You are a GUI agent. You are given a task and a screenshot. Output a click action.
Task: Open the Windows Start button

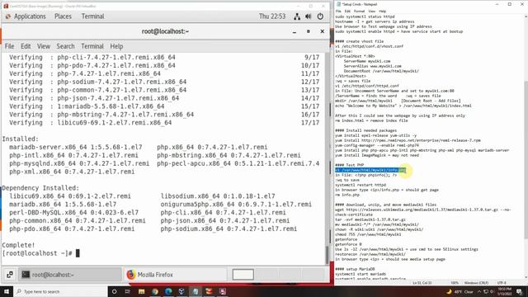[6, 291]
